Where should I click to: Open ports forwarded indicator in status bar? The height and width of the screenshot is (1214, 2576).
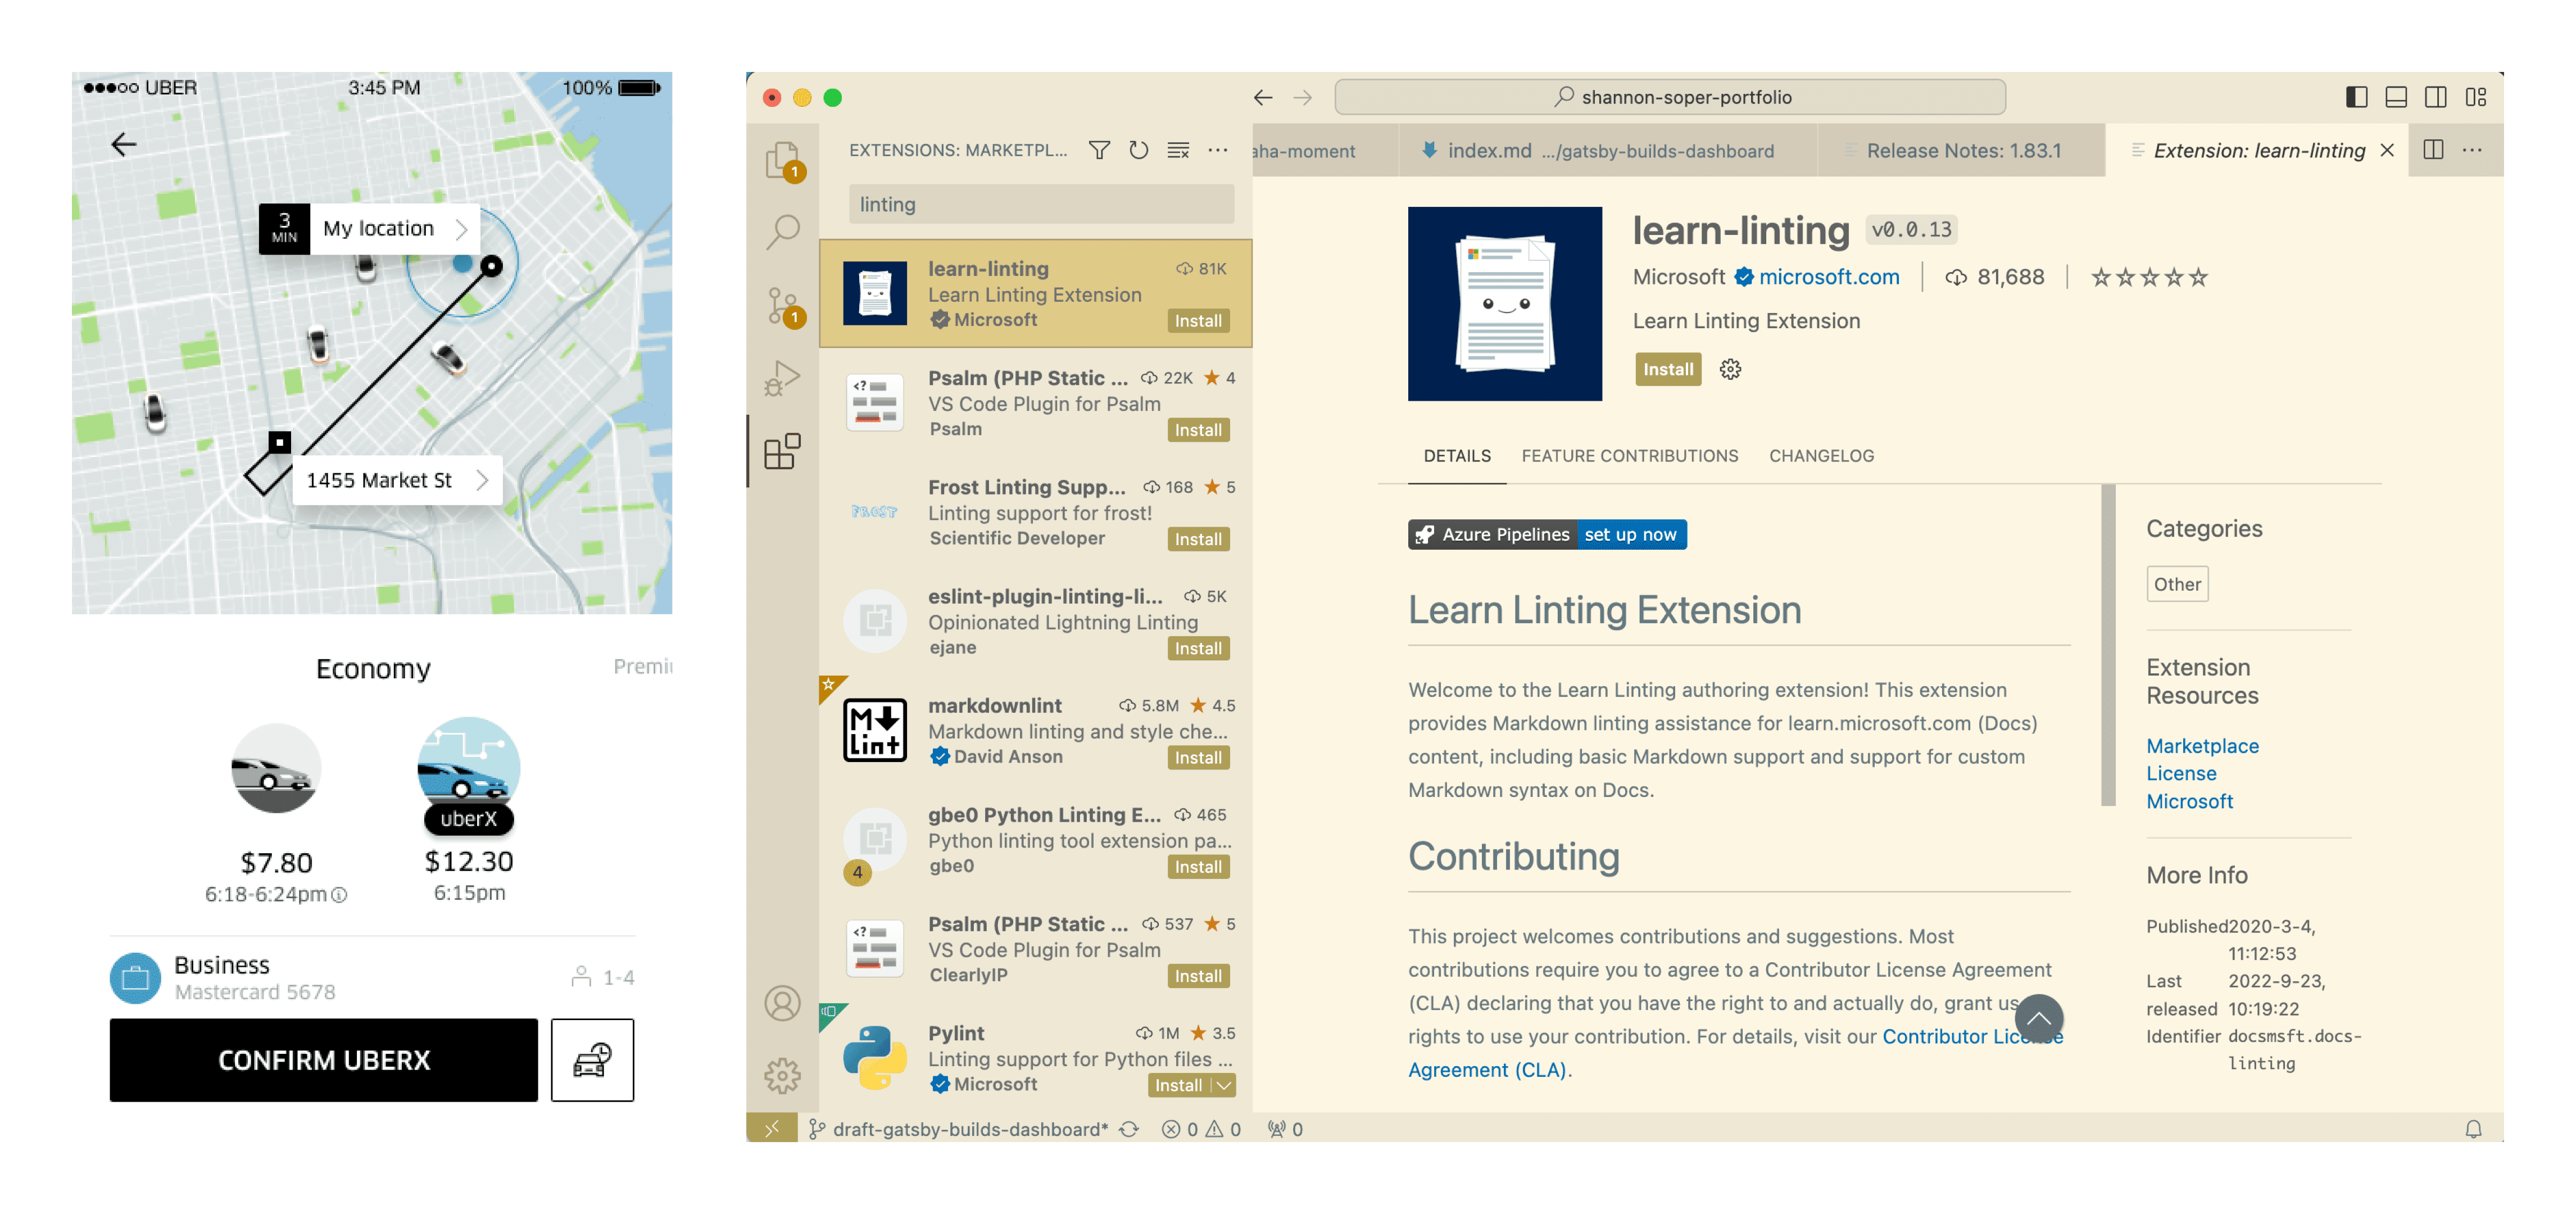coord(1285,1129)
